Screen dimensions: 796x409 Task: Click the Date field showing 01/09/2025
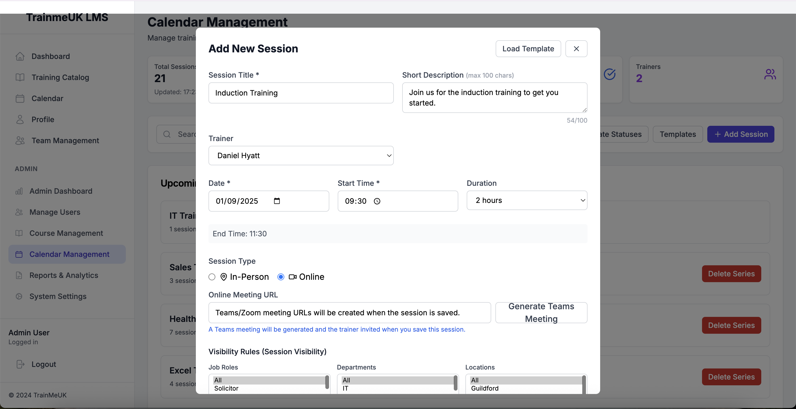click(x=268, y=201)
